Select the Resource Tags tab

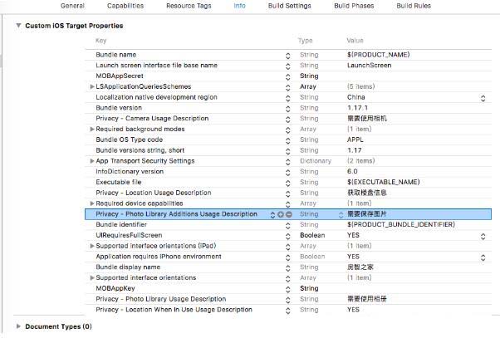coord(189,6)
